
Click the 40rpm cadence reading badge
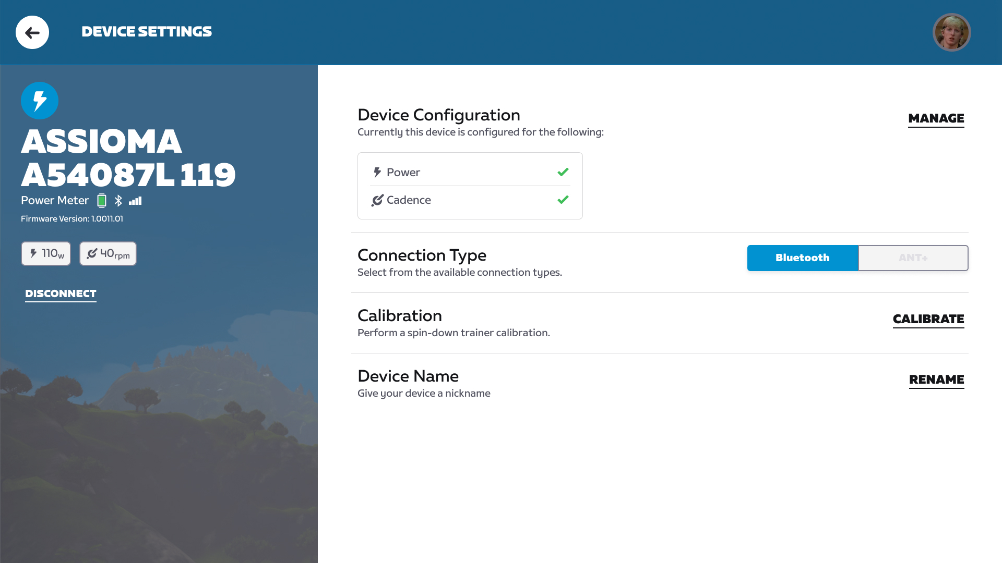pos(108,254)
